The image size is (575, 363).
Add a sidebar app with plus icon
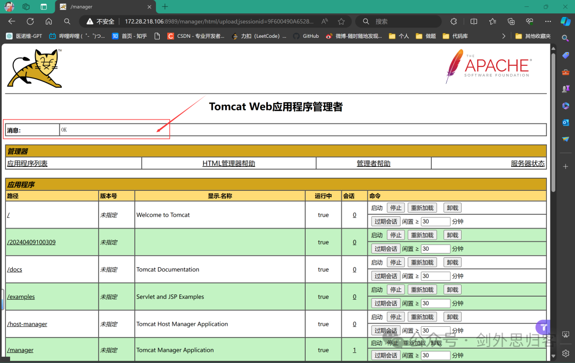point(565,166)
